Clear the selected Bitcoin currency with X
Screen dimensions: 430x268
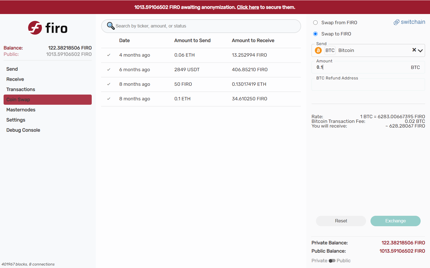coord(414,50)
